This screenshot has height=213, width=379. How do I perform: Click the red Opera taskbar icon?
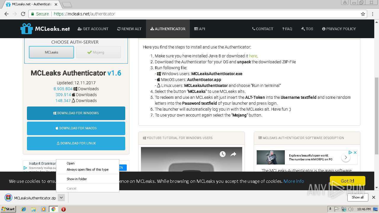(63, 209)
